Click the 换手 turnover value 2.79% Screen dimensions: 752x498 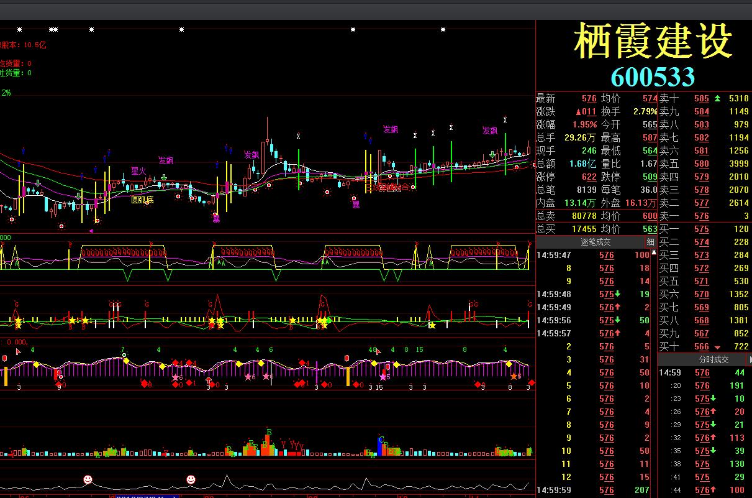[645, 111]
